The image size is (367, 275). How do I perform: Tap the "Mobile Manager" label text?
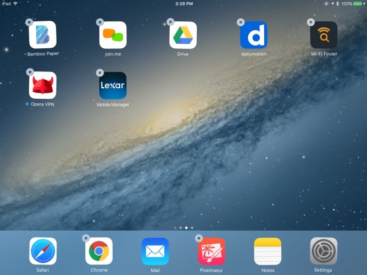(x=113, y=104)
